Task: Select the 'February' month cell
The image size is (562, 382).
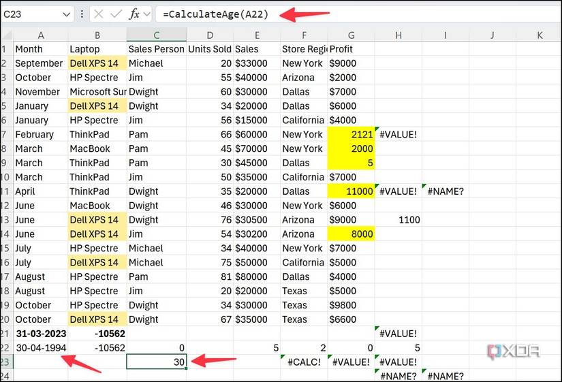Action: (x=41, y=134)
